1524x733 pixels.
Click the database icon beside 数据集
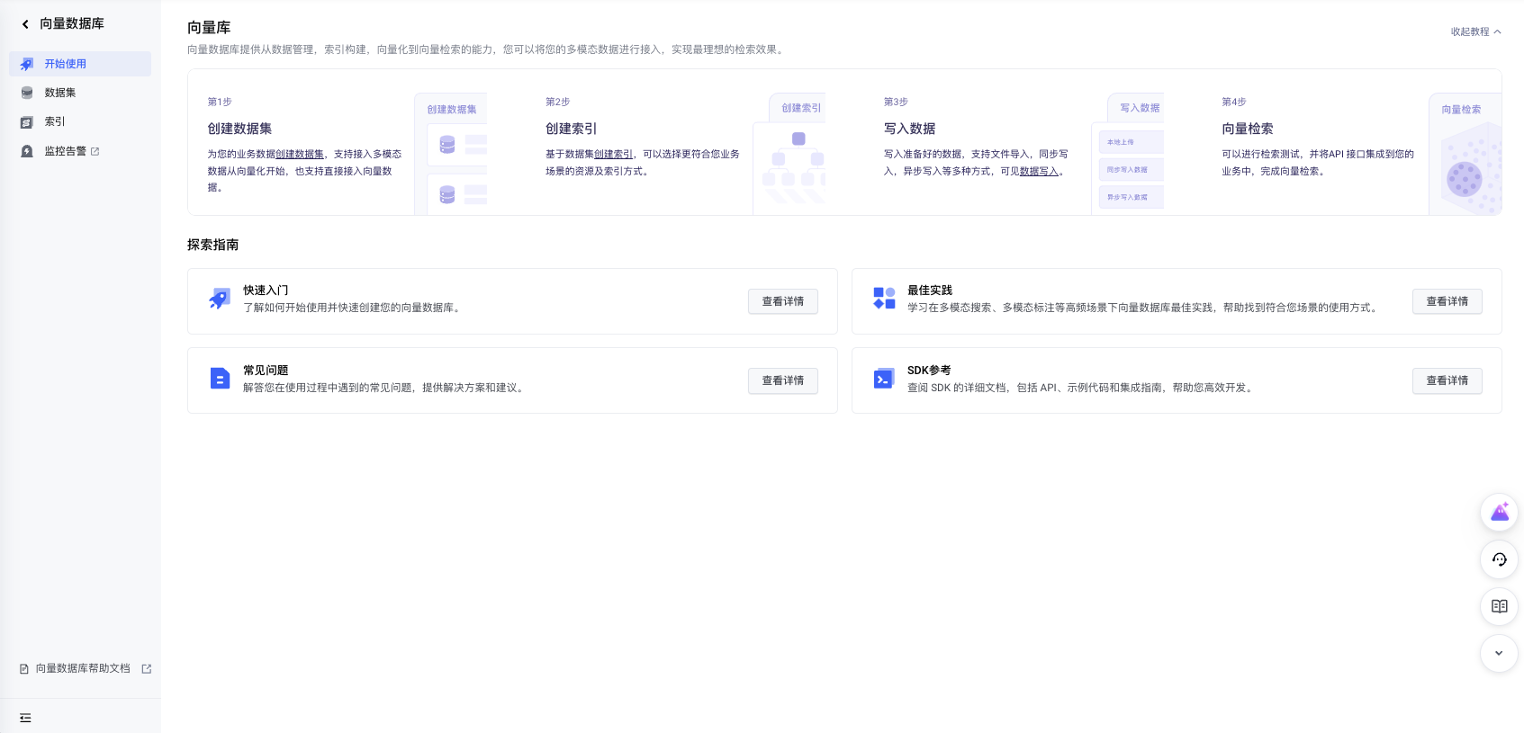click(27, 93)
